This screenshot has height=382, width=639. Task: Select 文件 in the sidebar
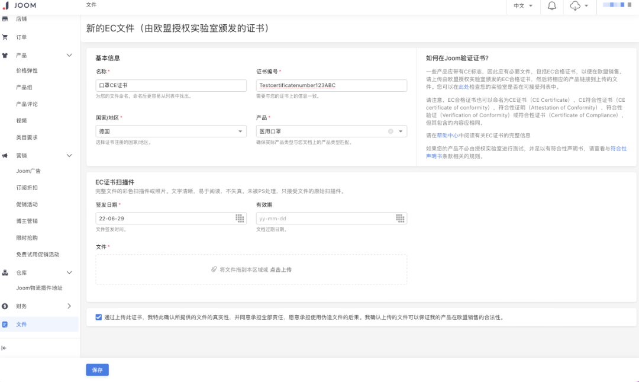[39, 325]
